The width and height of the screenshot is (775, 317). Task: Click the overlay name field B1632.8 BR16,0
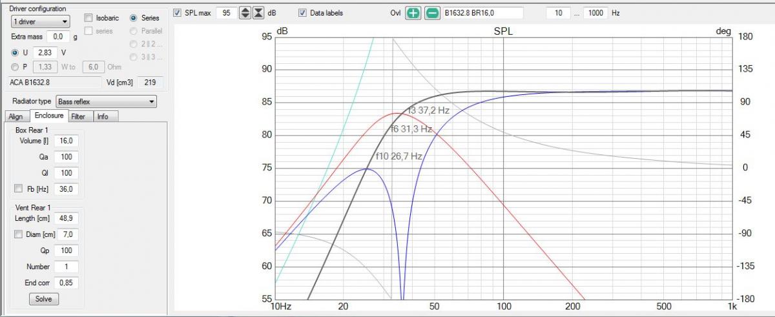(482, 13)
